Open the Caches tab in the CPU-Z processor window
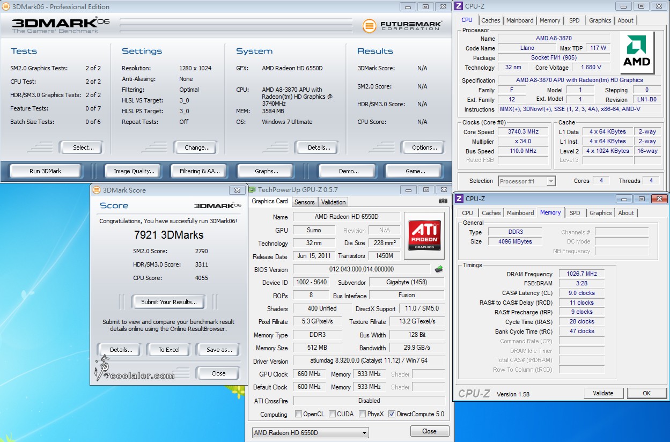 click(x=491, y=20)
